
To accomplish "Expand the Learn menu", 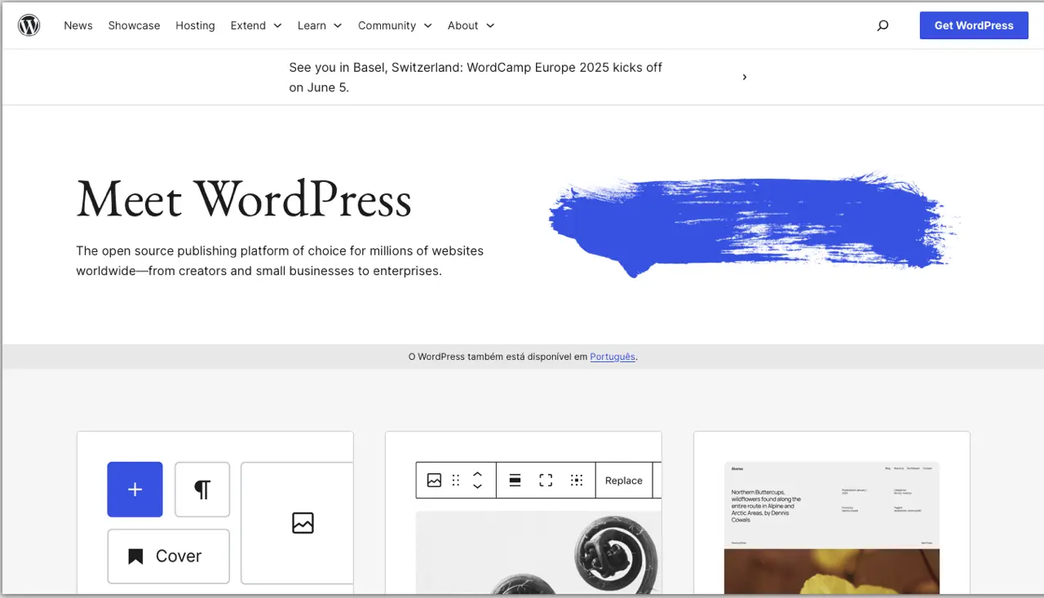I will pyautogui.click(x=320, y=25).
